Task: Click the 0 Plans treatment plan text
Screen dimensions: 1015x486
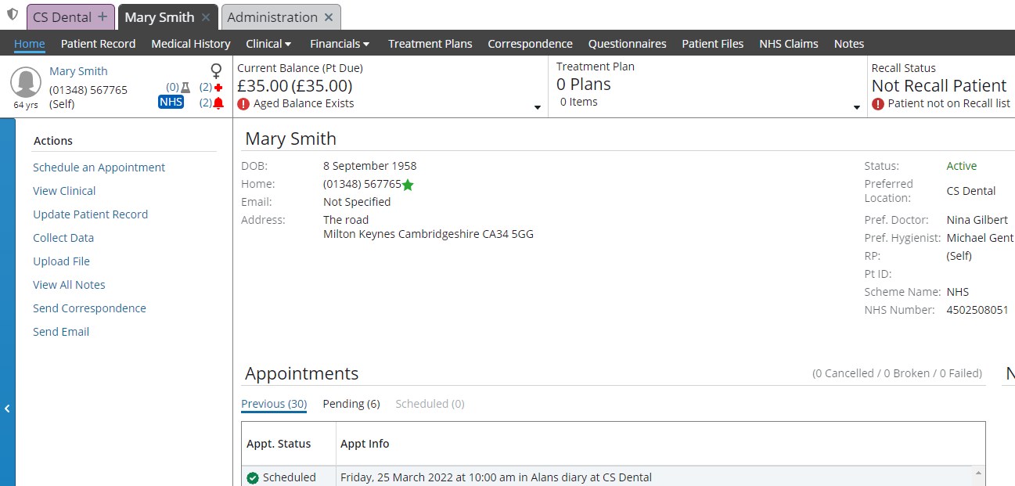Action: click(x=584, y=84)
